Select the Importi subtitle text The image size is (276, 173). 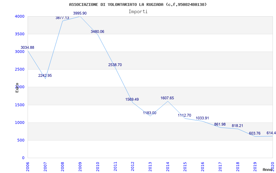pos(138,12)
